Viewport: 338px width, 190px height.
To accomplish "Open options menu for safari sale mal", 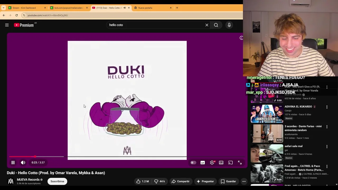I will pos(327,146).
